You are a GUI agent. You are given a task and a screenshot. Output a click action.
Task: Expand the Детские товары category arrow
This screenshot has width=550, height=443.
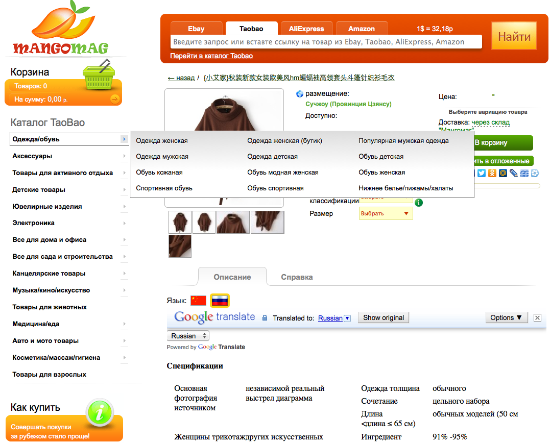point(124,190)
